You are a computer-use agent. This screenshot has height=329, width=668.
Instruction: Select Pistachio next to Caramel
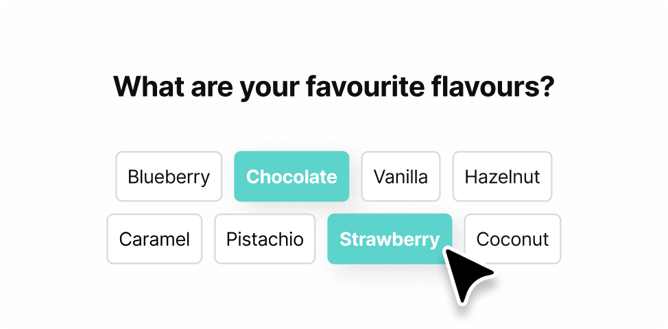point(265,239)
